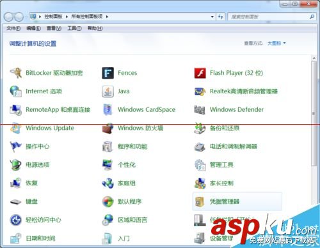This screenshot has width=320, height=248.
Task: Open the 日期和时间 icon
Action: coord(16,238)
